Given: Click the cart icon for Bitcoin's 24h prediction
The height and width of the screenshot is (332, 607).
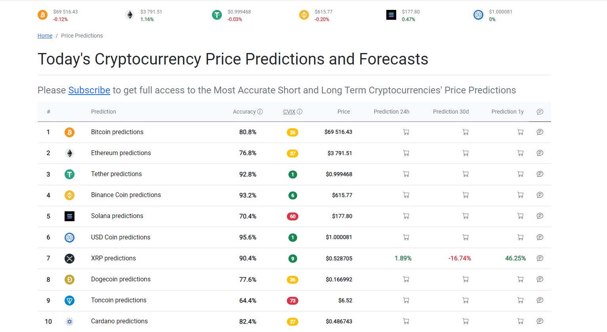Looking at the screenshot, I should [x=406, y=132].
